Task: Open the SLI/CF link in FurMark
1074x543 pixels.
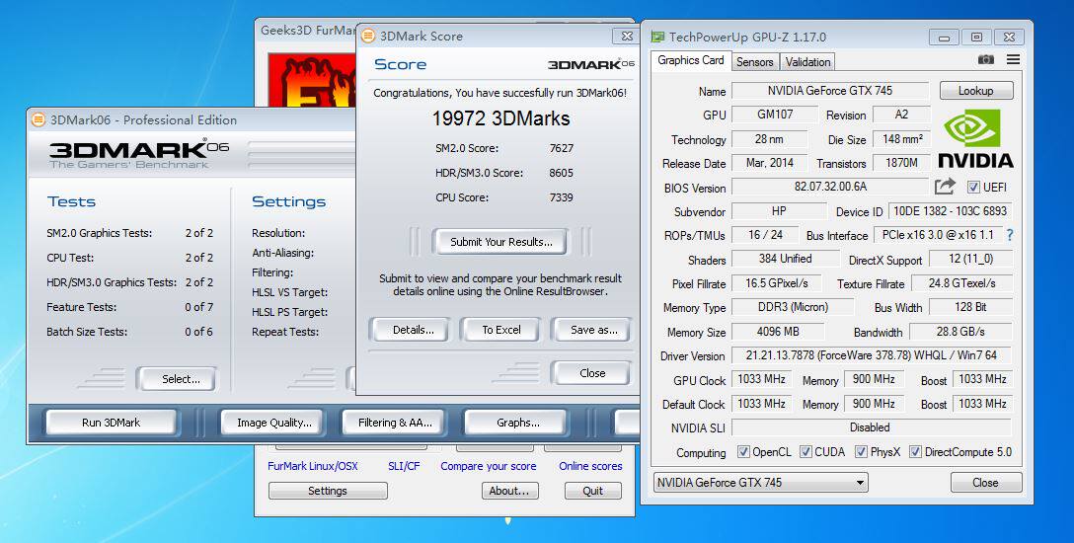Action: point(404,466)
